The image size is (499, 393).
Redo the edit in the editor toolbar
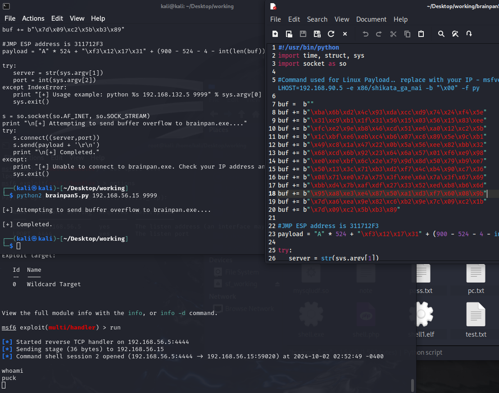(379, 34)
